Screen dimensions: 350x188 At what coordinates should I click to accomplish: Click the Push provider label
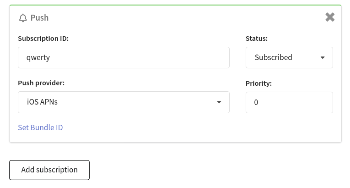point(41,83)
